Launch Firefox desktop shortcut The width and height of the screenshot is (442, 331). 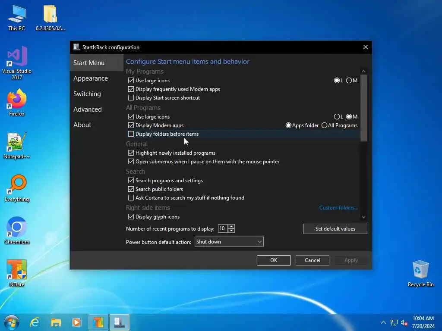coord(17,103)
